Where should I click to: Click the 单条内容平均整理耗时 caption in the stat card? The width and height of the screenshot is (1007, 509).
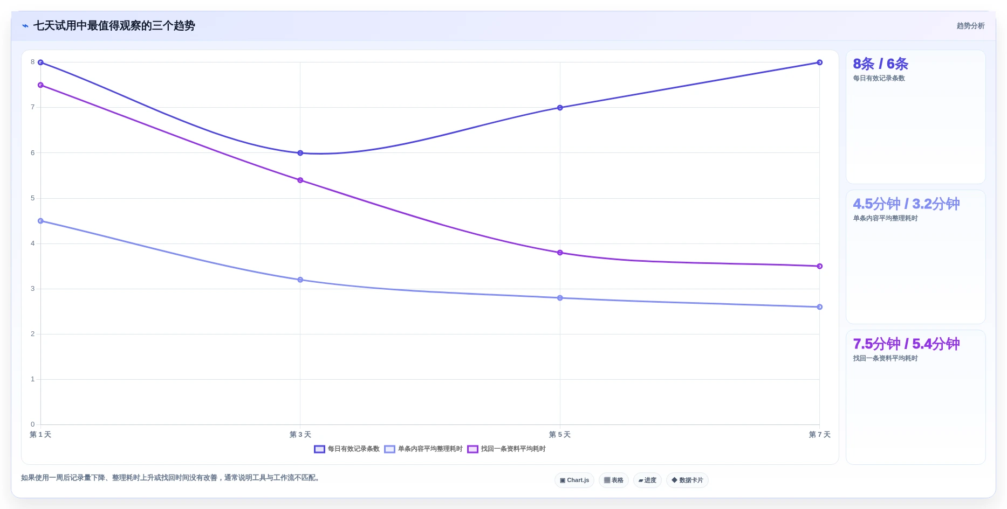[886, 219]
